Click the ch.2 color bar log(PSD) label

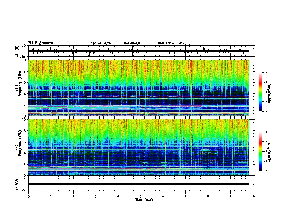pyautogui.click(x=270, y=153)
